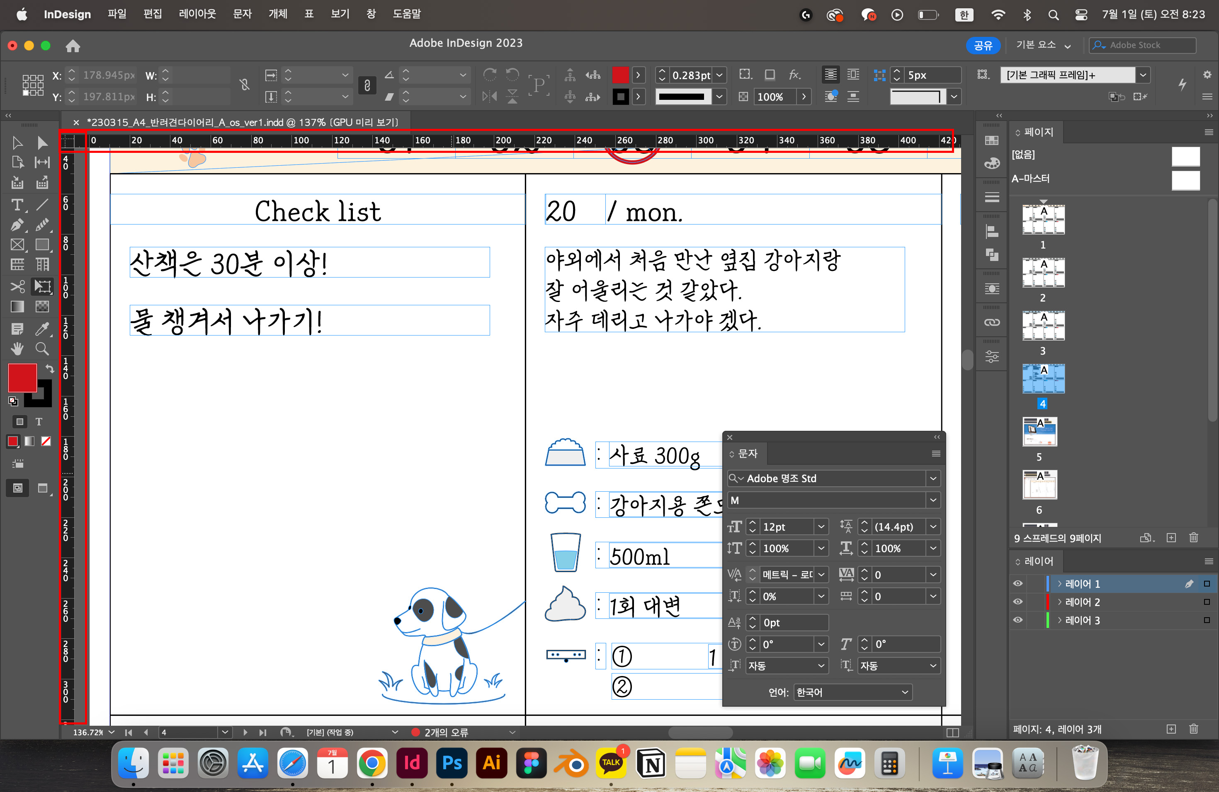Go to the next page
The width and height of the screenshot is (1219, 792).
245,732
